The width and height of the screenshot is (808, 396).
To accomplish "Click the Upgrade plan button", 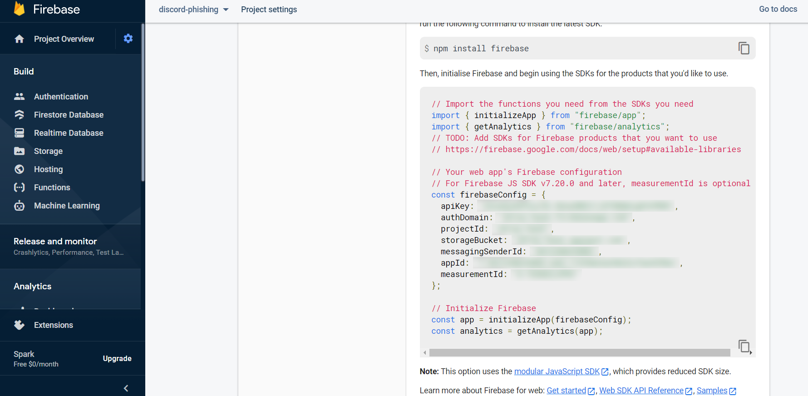I will (x=117, y=358).
